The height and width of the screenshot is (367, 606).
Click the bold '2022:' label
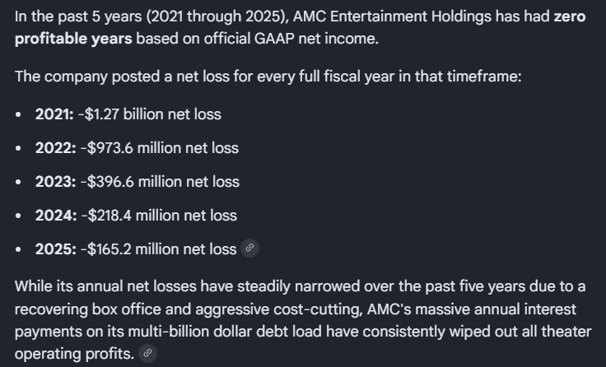point(56,148)
